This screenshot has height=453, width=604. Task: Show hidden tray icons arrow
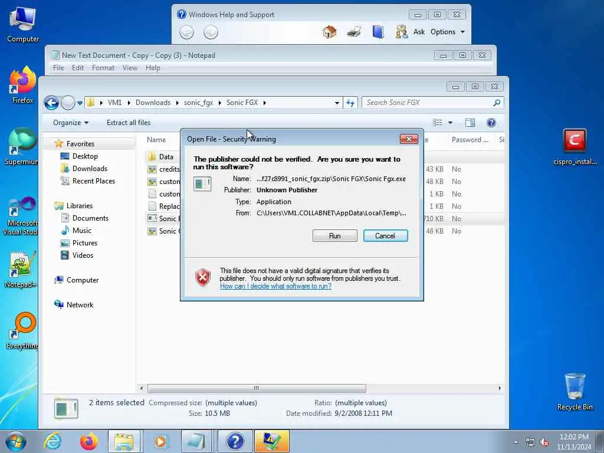[516, 442]
